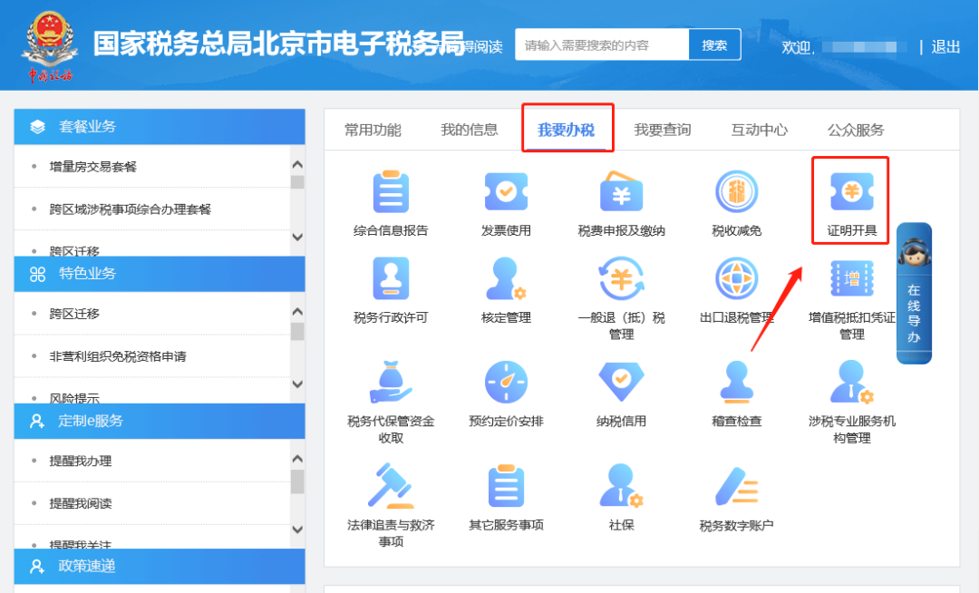Screen dimensions: 979x593
Task: Switch to the 我的信息 tab
Action: coord(470,130)
